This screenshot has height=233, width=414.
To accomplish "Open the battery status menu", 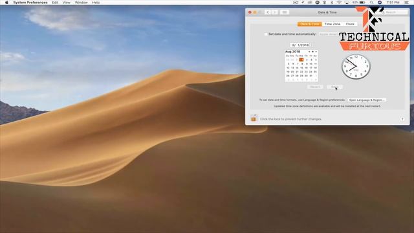I will pyautogui.click(x=359, y=3).
